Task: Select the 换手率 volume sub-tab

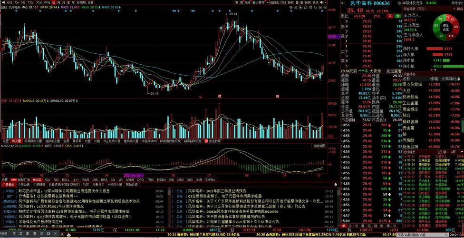Action: pyautogui.click(x=77, y=141)
